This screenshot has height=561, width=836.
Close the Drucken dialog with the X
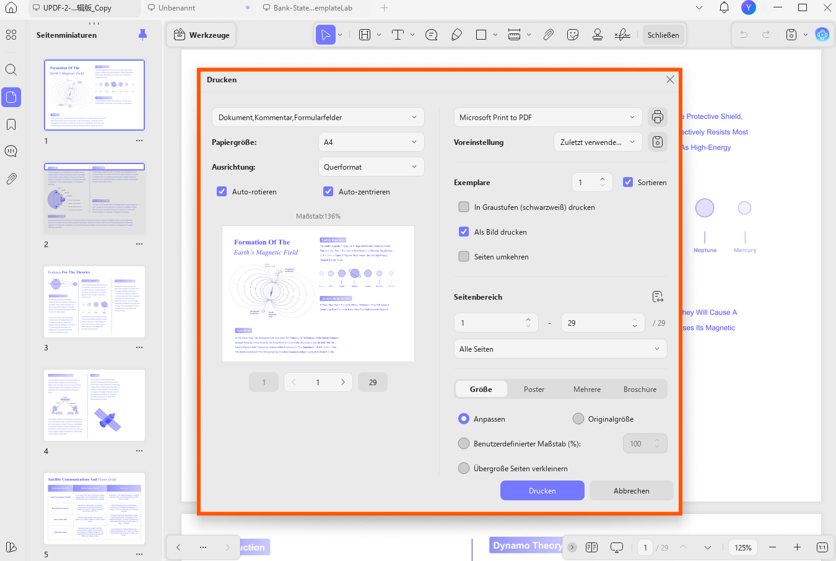[x=670, y=79]
